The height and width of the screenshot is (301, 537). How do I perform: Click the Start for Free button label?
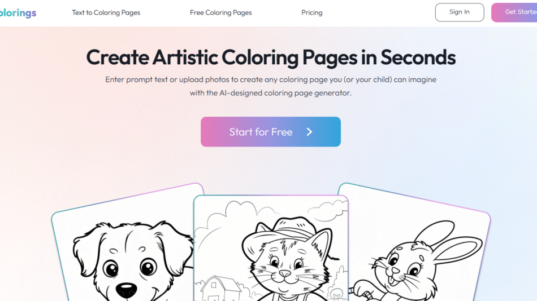pos(261,132)
